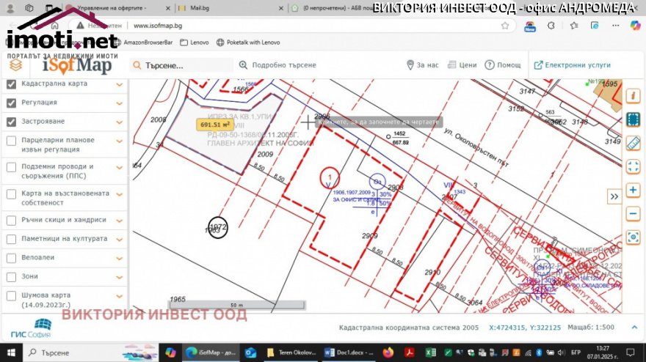
Task: Uncheck the Регулация layer
Action: click(12, 103)
